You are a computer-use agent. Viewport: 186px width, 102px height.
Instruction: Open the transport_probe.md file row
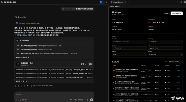pyautogui.click(x=54, y=70)
